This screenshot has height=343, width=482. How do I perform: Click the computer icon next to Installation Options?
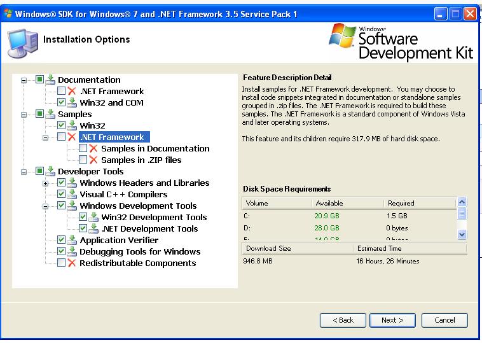(23, 43)
